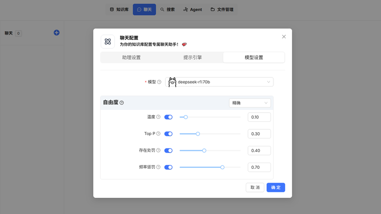The width and height of the screenshot is (381, 214).
Task: Click the 温度 slider handle
Action: (186, 117)
